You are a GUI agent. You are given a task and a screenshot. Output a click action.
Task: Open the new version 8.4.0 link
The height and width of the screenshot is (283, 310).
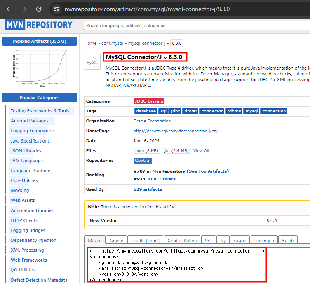tap(272, 220)
